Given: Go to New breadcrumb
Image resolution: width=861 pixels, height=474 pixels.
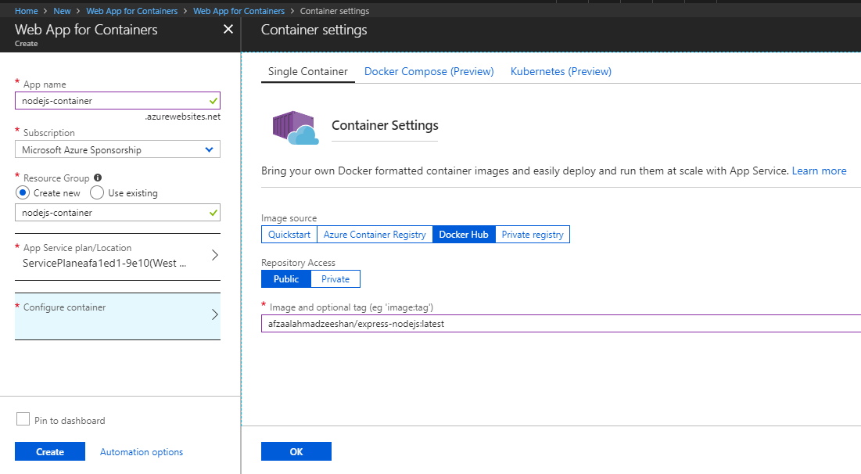Looking at the screenshot, I should tap(62, 11).
